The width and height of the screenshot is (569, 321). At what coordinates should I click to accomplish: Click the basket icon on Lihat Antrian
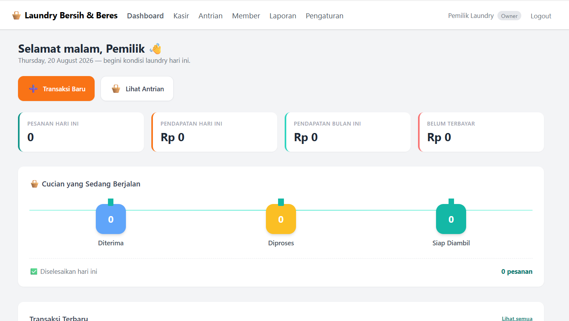116,89
